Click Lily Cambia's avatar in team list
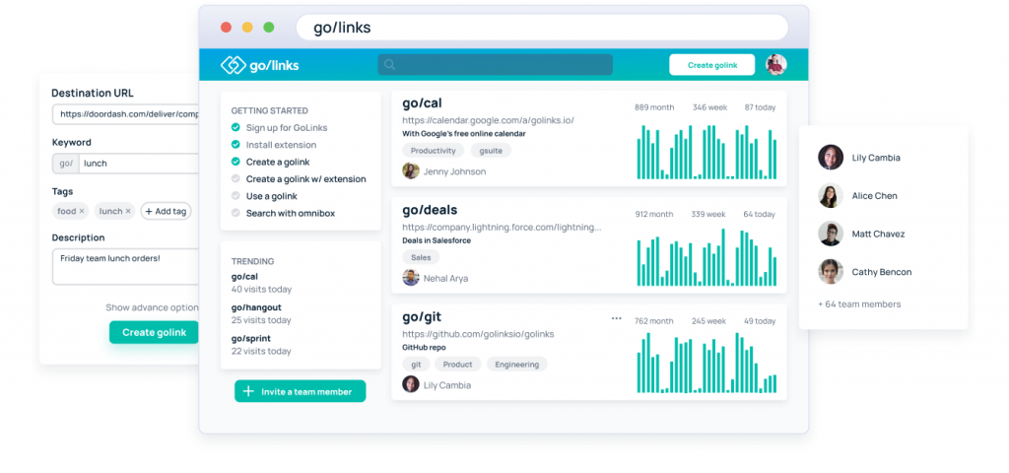The height and width of the screenshot is (473, 1009). pyautogui.click(x=831, y=158)
